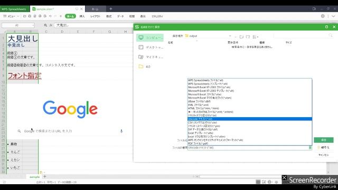Choose Microsoft Excel 97-2003 テンプレート(*.xlt) format
338x190 pixels.
250,91
